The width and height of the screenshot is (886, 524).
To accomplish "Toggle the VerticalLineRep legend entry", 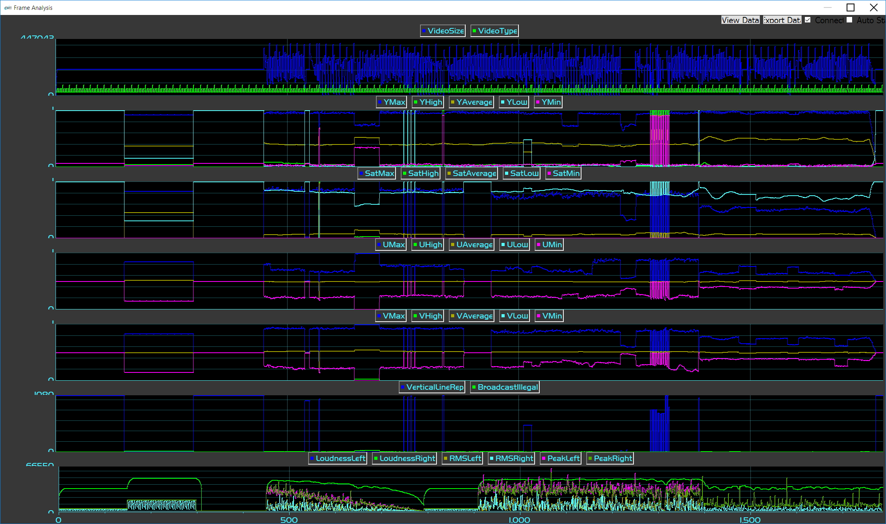I will point(432,387).
